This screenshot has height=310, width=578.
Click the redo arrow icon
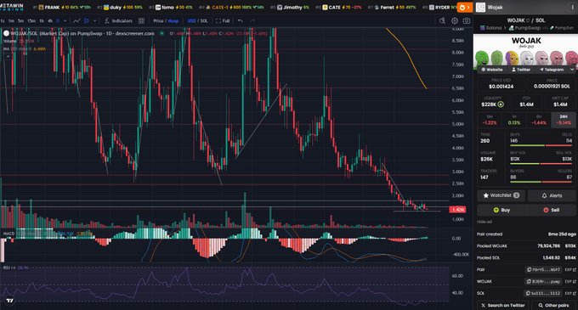coord(252,21)
